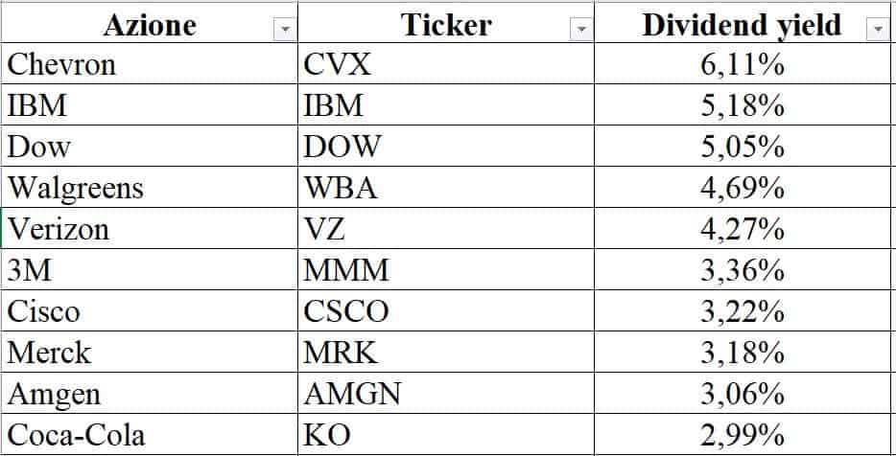Open the Azione column filter dropdown
Viewport: 896px width, 456px height.
pos(284,31)
